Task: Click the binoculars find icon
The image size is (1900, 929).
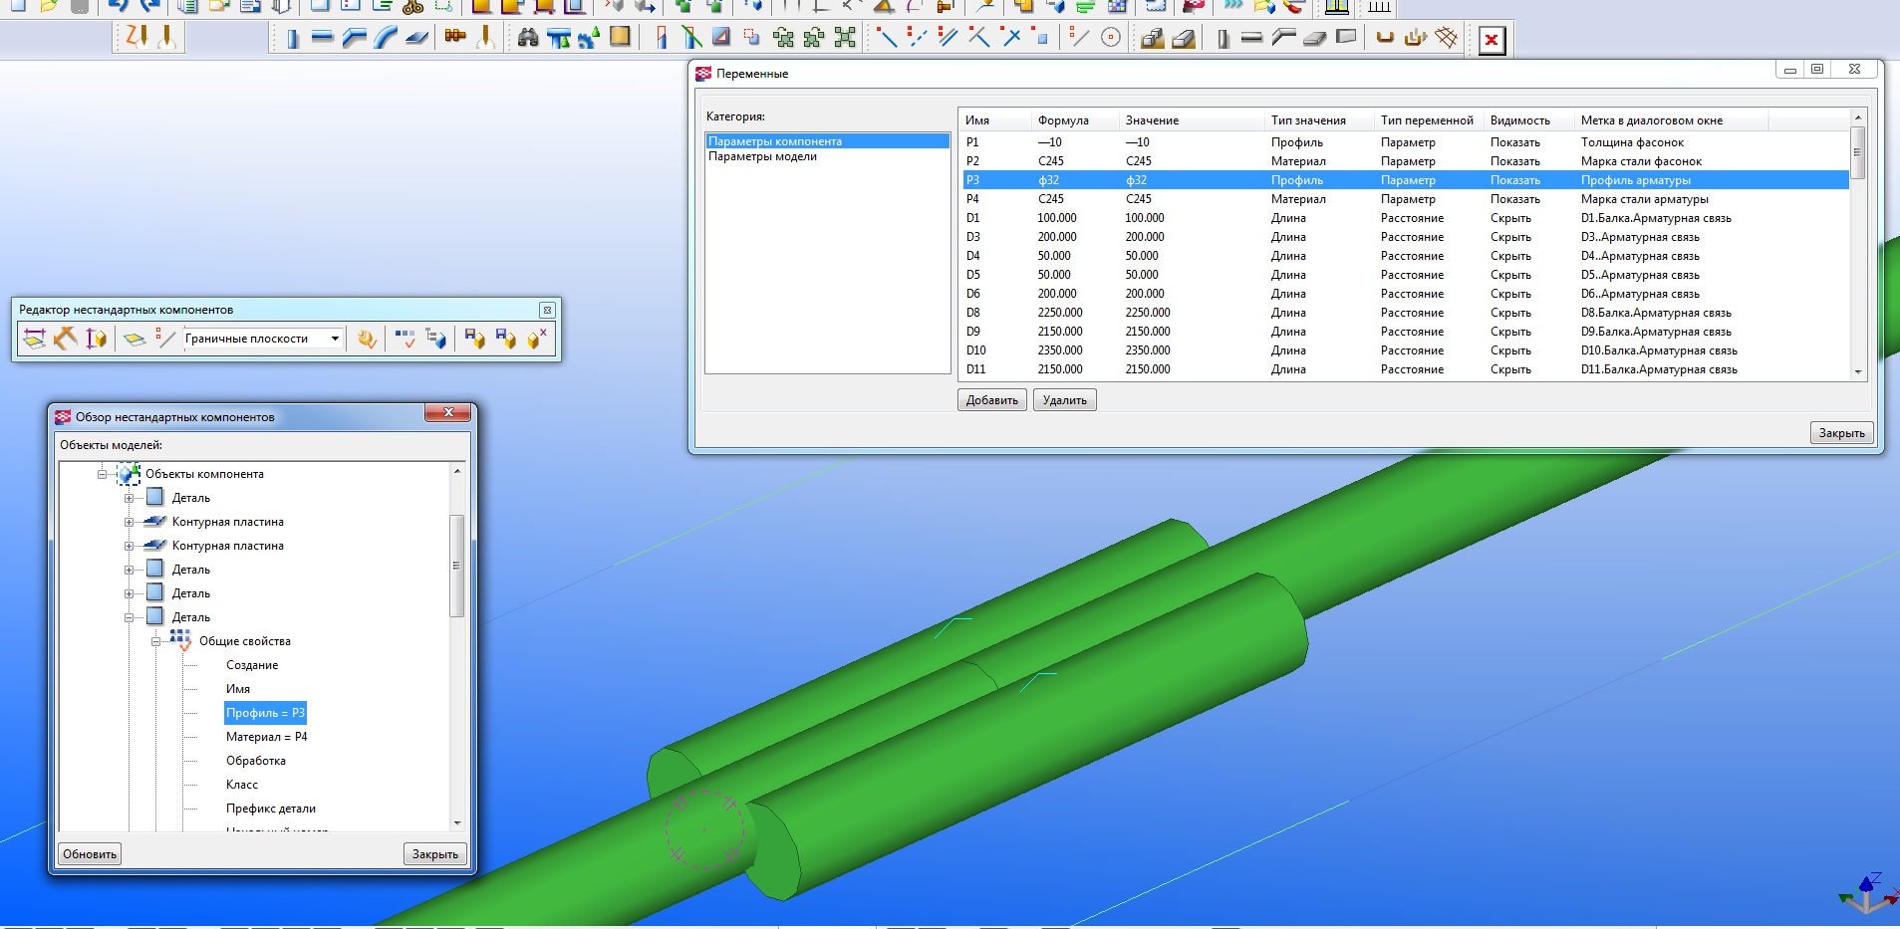Action: pos(528,38)
